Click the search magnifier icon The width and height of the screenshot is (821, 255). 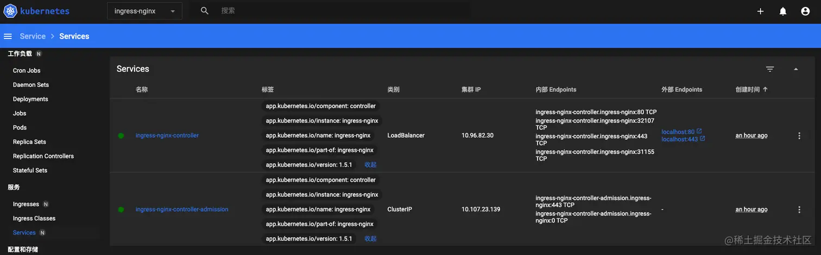click(205, 11)
